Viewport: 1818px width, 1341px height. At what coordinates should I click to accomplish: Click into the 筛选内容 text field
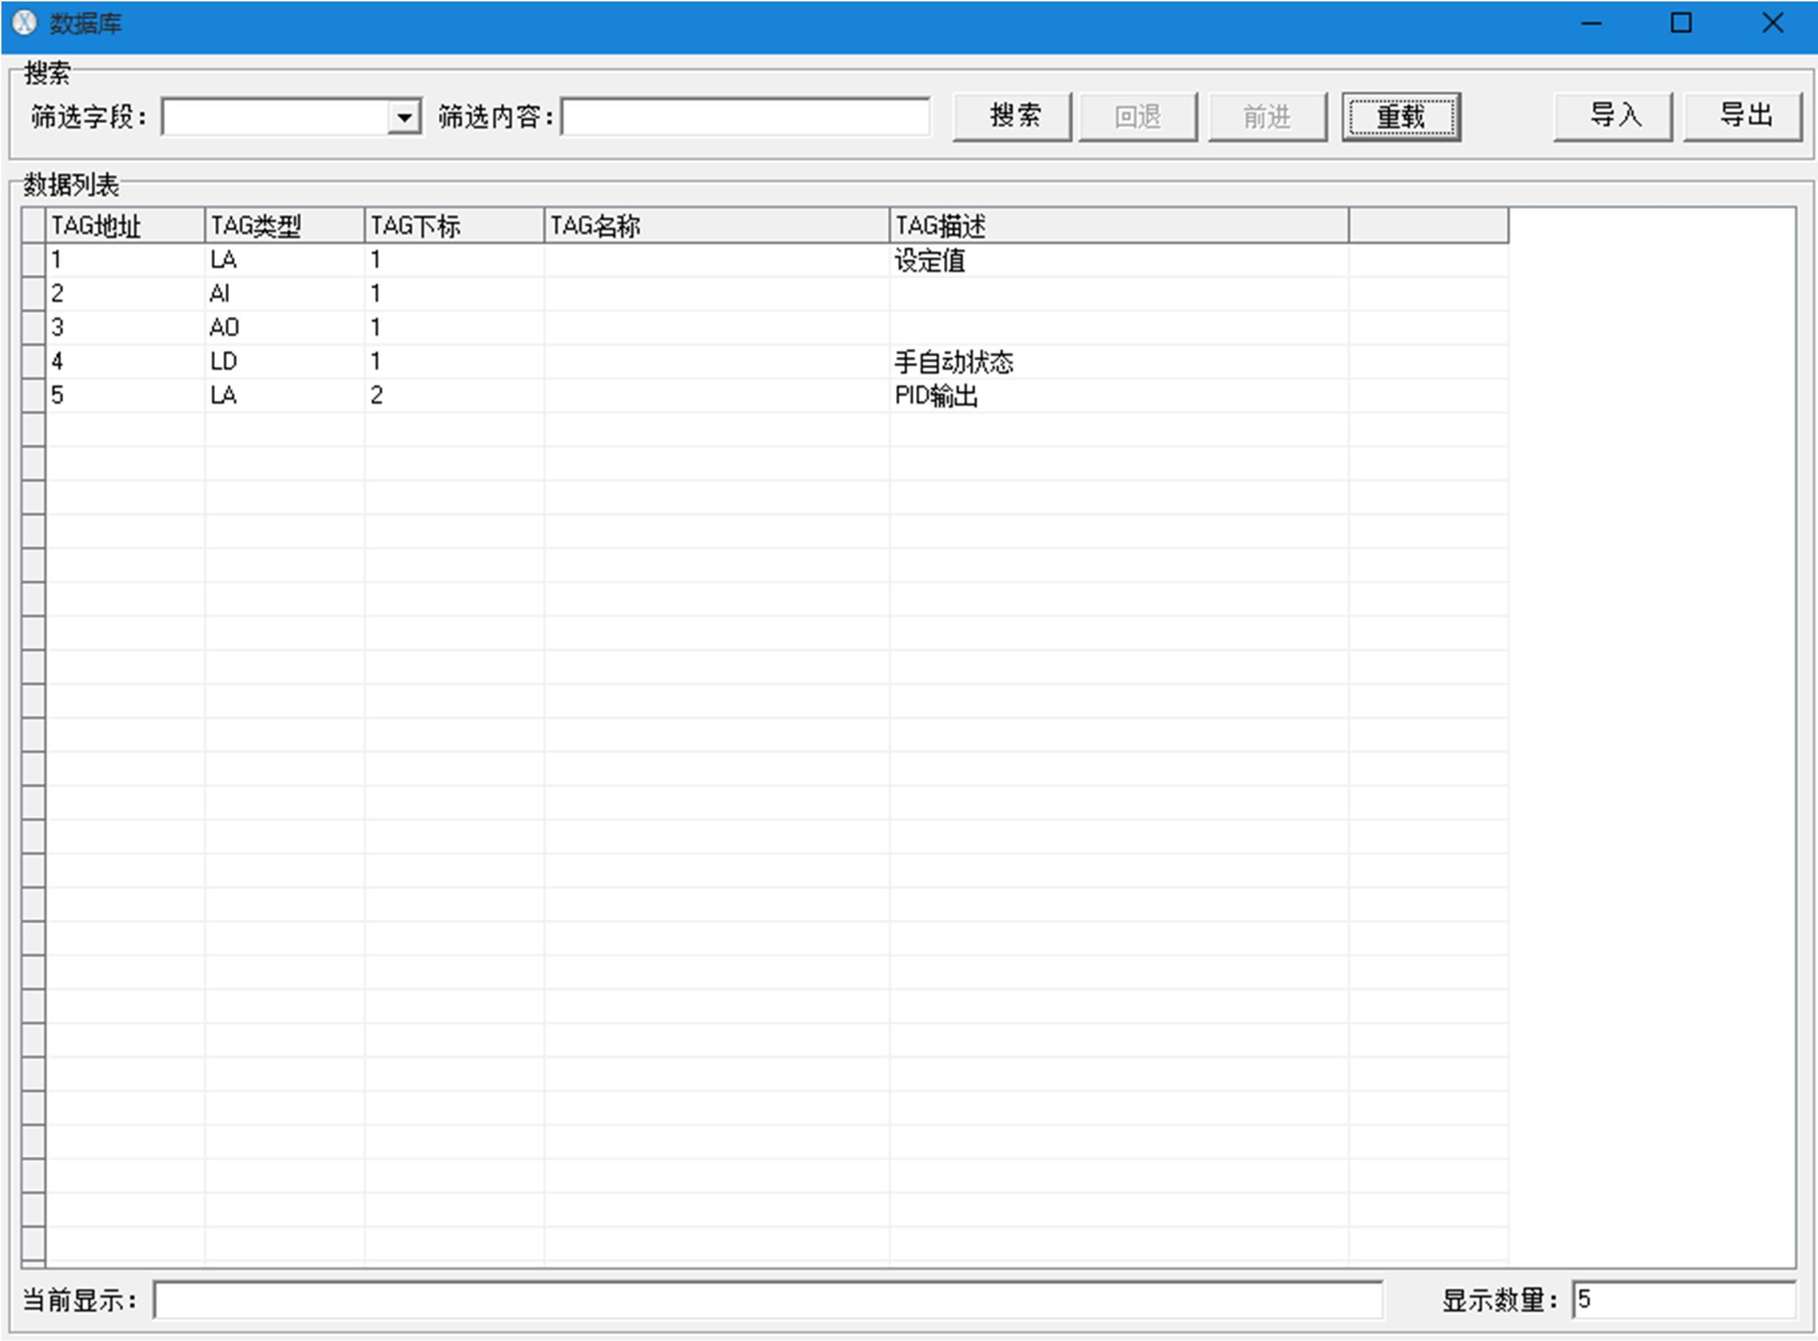[744, 118]
